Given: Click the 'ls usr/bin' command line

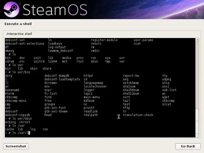Looking at the screenshot, I should point(18,72).
